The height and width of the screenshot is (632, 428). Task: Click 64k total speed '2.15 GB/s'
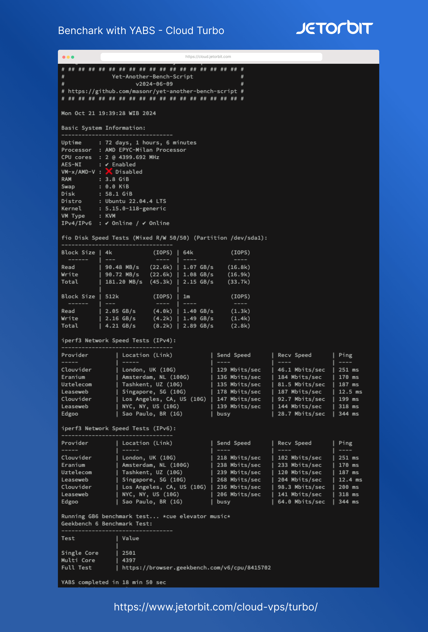pyautogui.click(x=198, y=282)
